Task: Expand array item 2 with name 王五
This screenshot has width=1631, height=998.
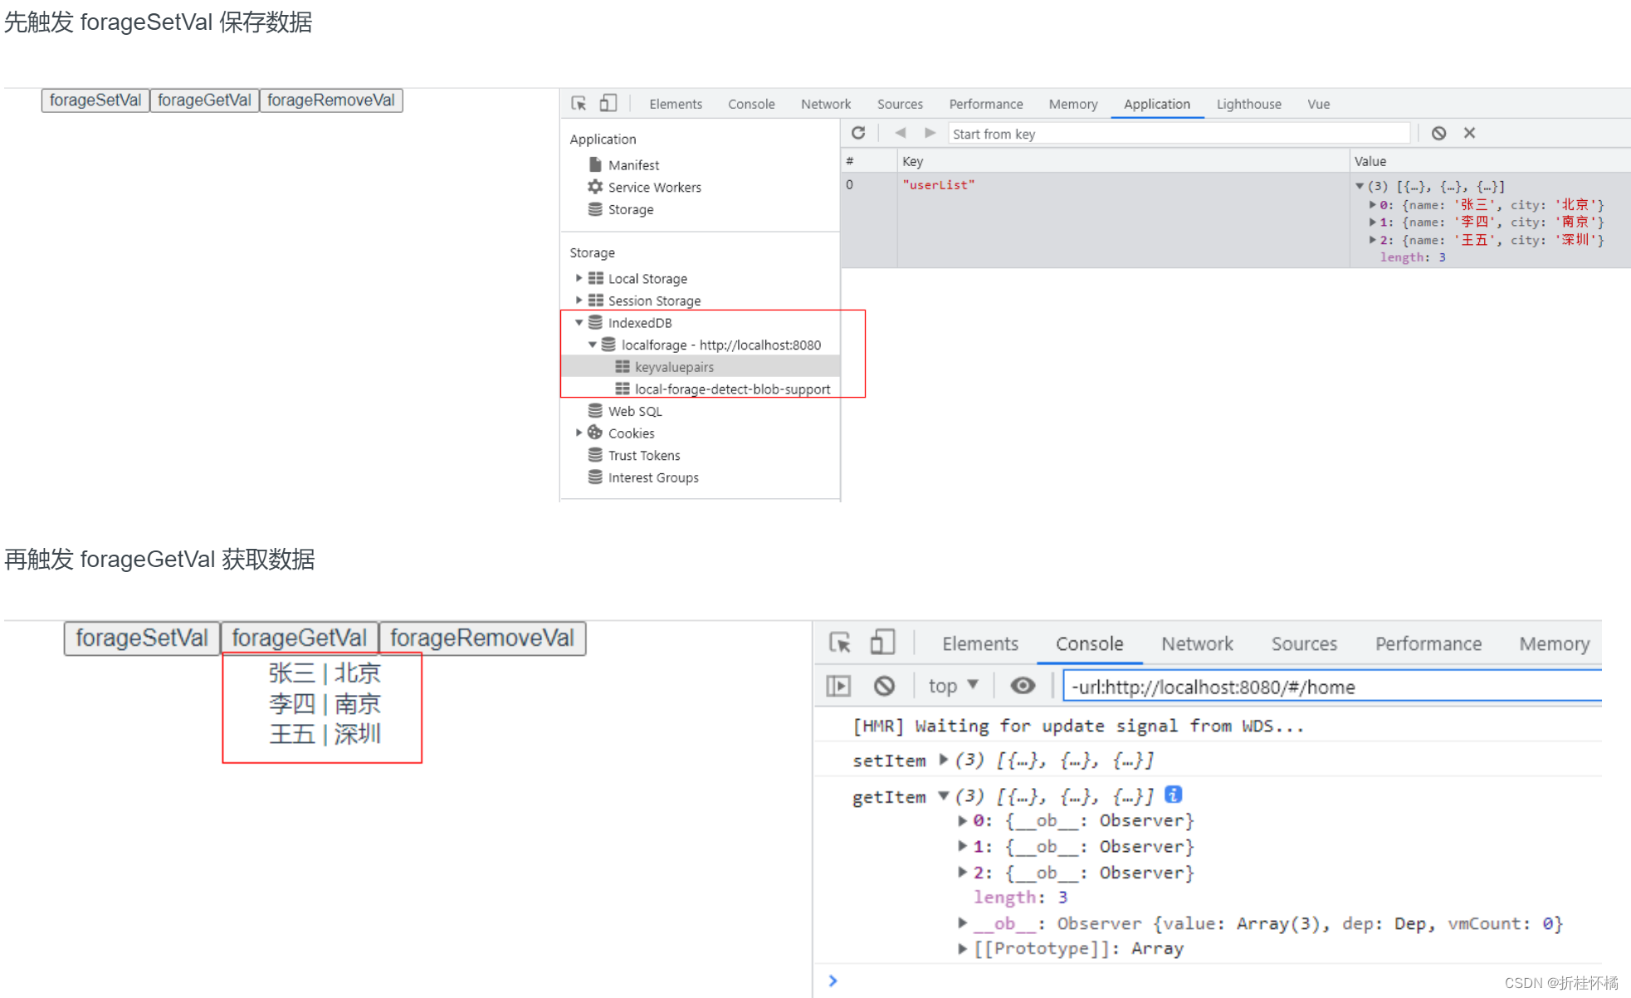Action: tap(1372, 240)
